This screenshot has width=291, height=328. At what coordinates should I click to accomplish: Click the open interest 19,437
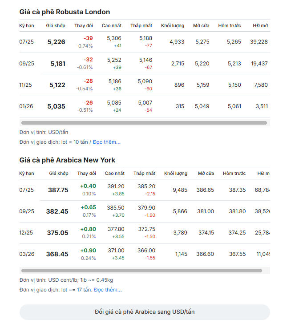259,64
